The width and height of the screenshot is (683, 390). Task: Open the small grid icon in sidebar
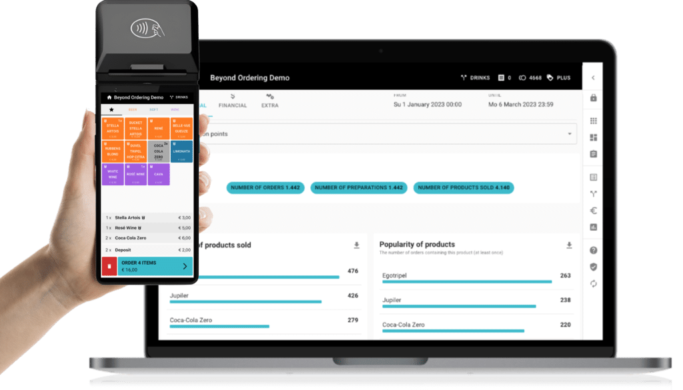[593, 121]
